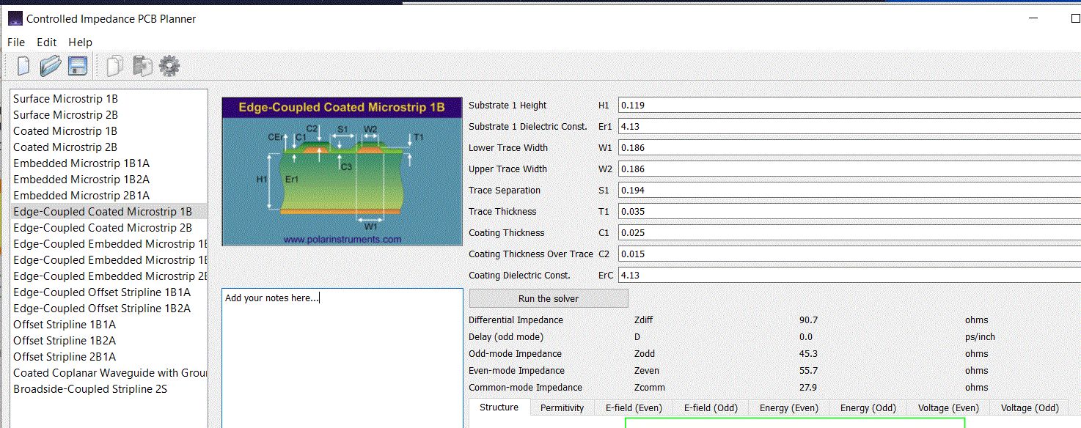The height and width of the screenshot is (428, 1081).
Task: Click the Save floppy disk icon
Action: click(78, 66)
